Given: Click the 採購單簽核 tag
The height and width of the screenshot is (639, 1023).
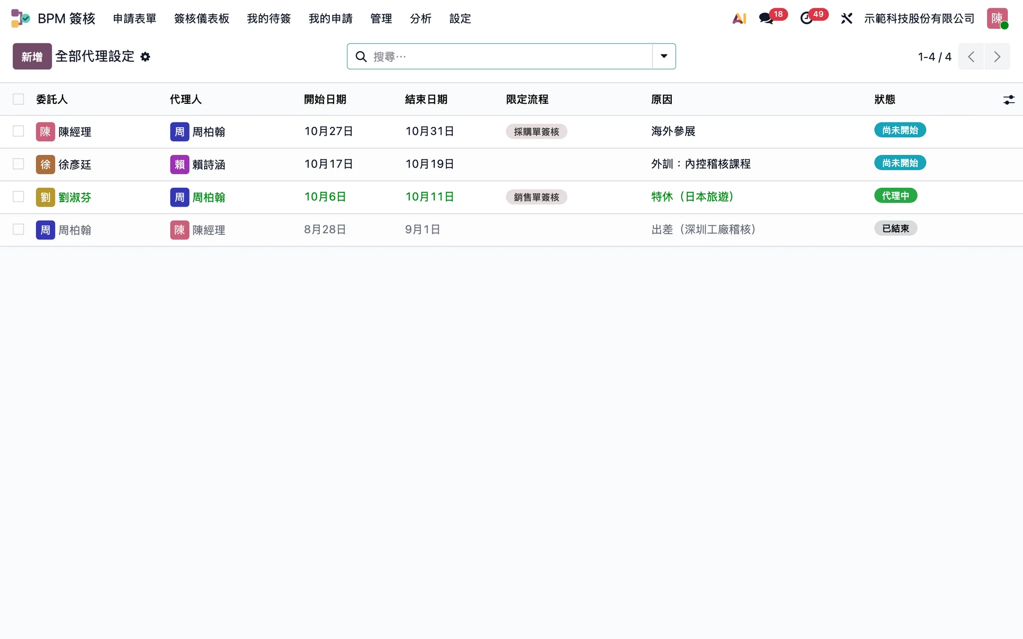Looking at the screenshot, I should [x=537, y=131].
